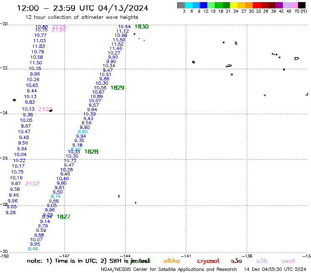This screenshot has width=311, height=273.
Task: Select the yellow legend color block
Action: (233, 5)
